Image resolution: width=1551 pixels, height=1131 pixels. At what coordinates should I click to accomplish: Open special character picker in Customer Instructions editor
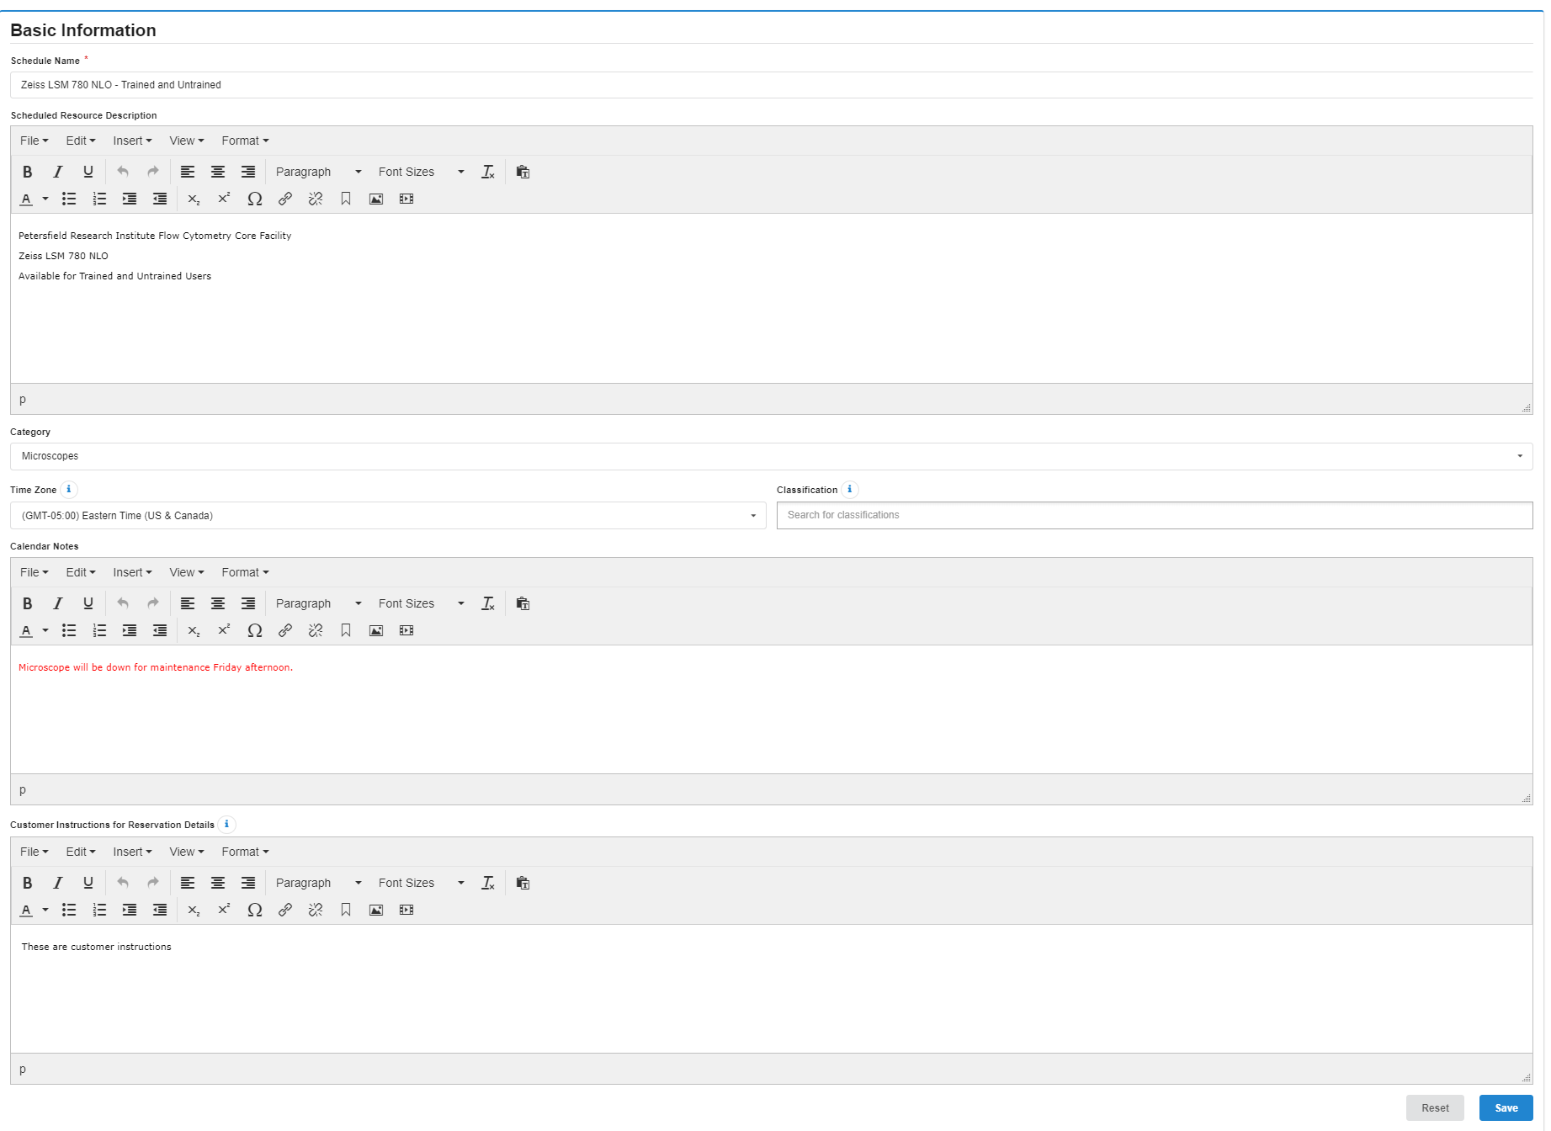coord(254,911)
